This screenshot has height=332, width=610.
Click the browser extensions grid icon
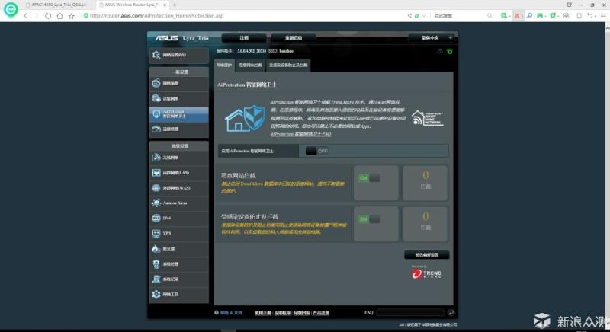click(x=566, y=15)
